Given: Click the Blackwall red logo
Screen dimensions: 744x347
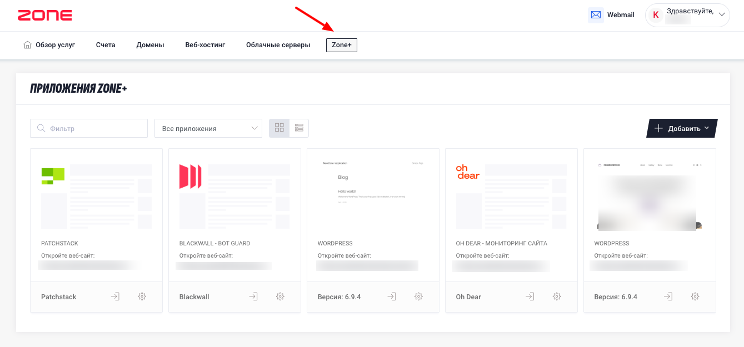Looking at the screenshot, I should point(190,176).
